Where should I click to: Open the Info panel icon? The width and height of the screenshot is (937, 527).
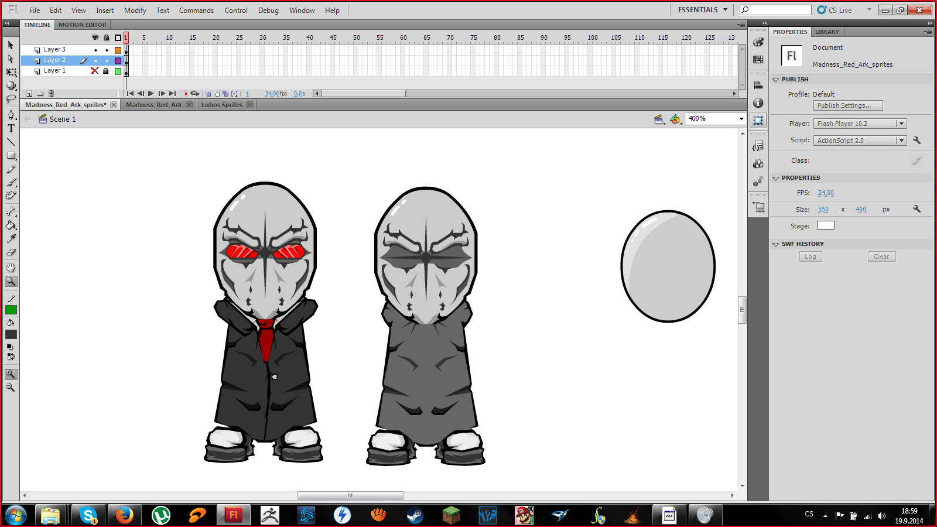[x=758, y=102]
